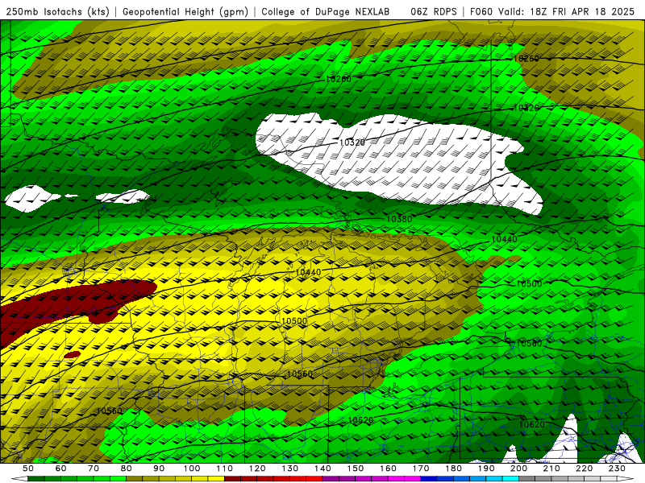645x483 pixels.
Task: Click the color bar value 70
Action: (94, 469)
